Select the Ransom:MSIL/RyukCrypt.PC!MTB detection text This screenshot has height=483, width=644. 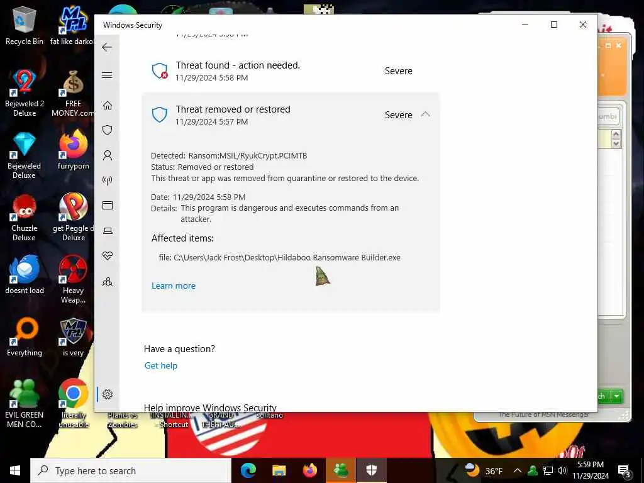pos(248,156)
